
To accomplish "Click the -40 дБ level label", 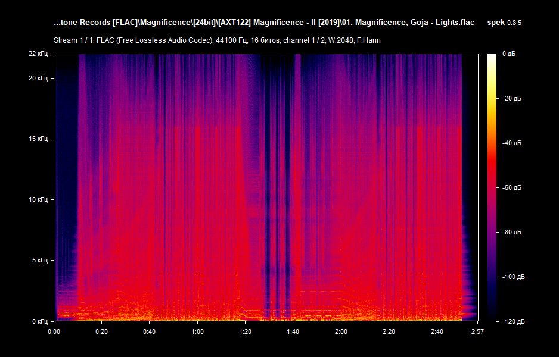I will pos(511,143).
